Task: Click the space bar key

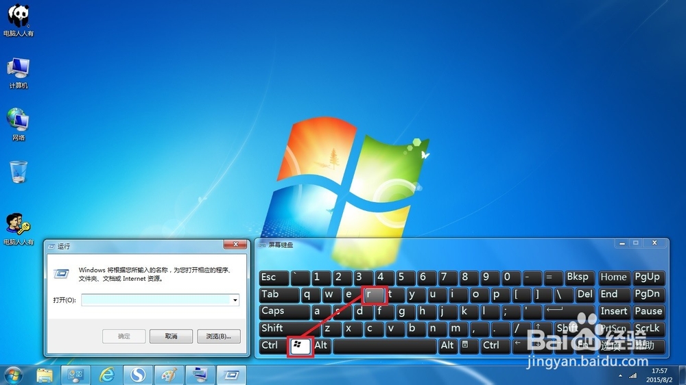Action: point(385,346)
